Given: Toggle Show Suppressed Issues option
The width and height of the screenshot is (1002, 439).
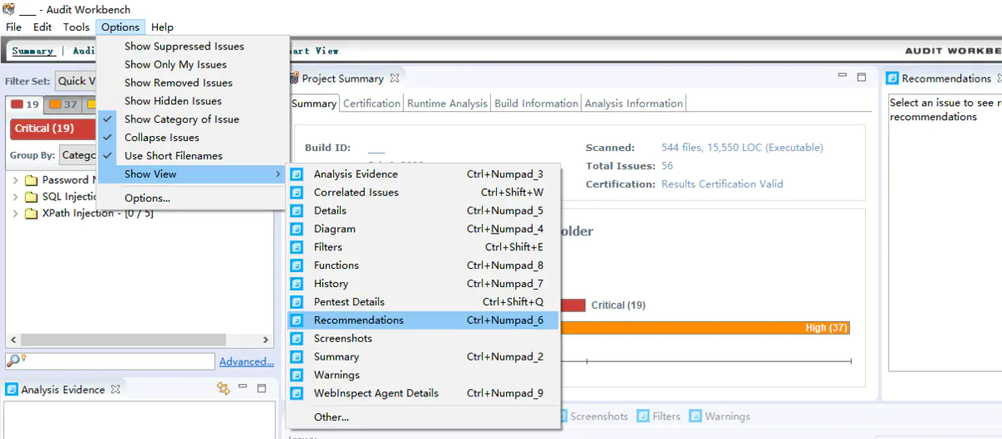Looking at the screenshot, I should pyautogui.click(x=185, y=47).
